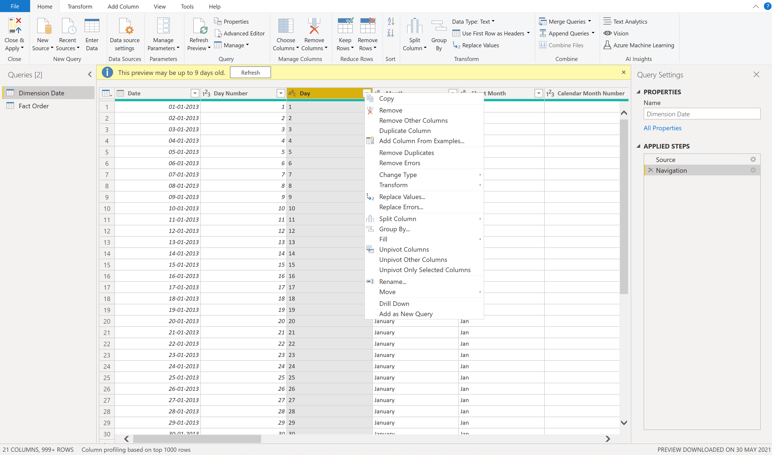
Task: Switch to the Transform ribbon tab
Action: pyautogui.click(x=80, y=6)
